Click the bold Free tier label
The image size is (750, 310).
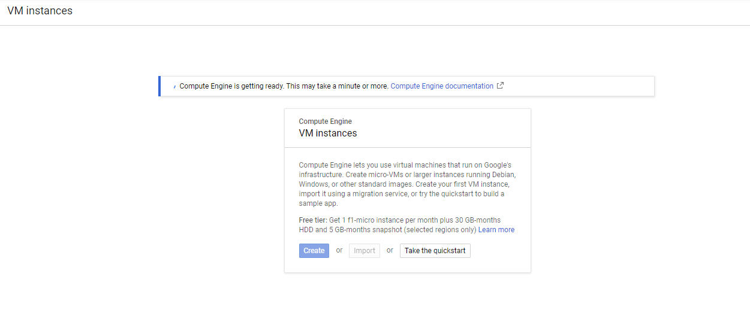[313, 220]
